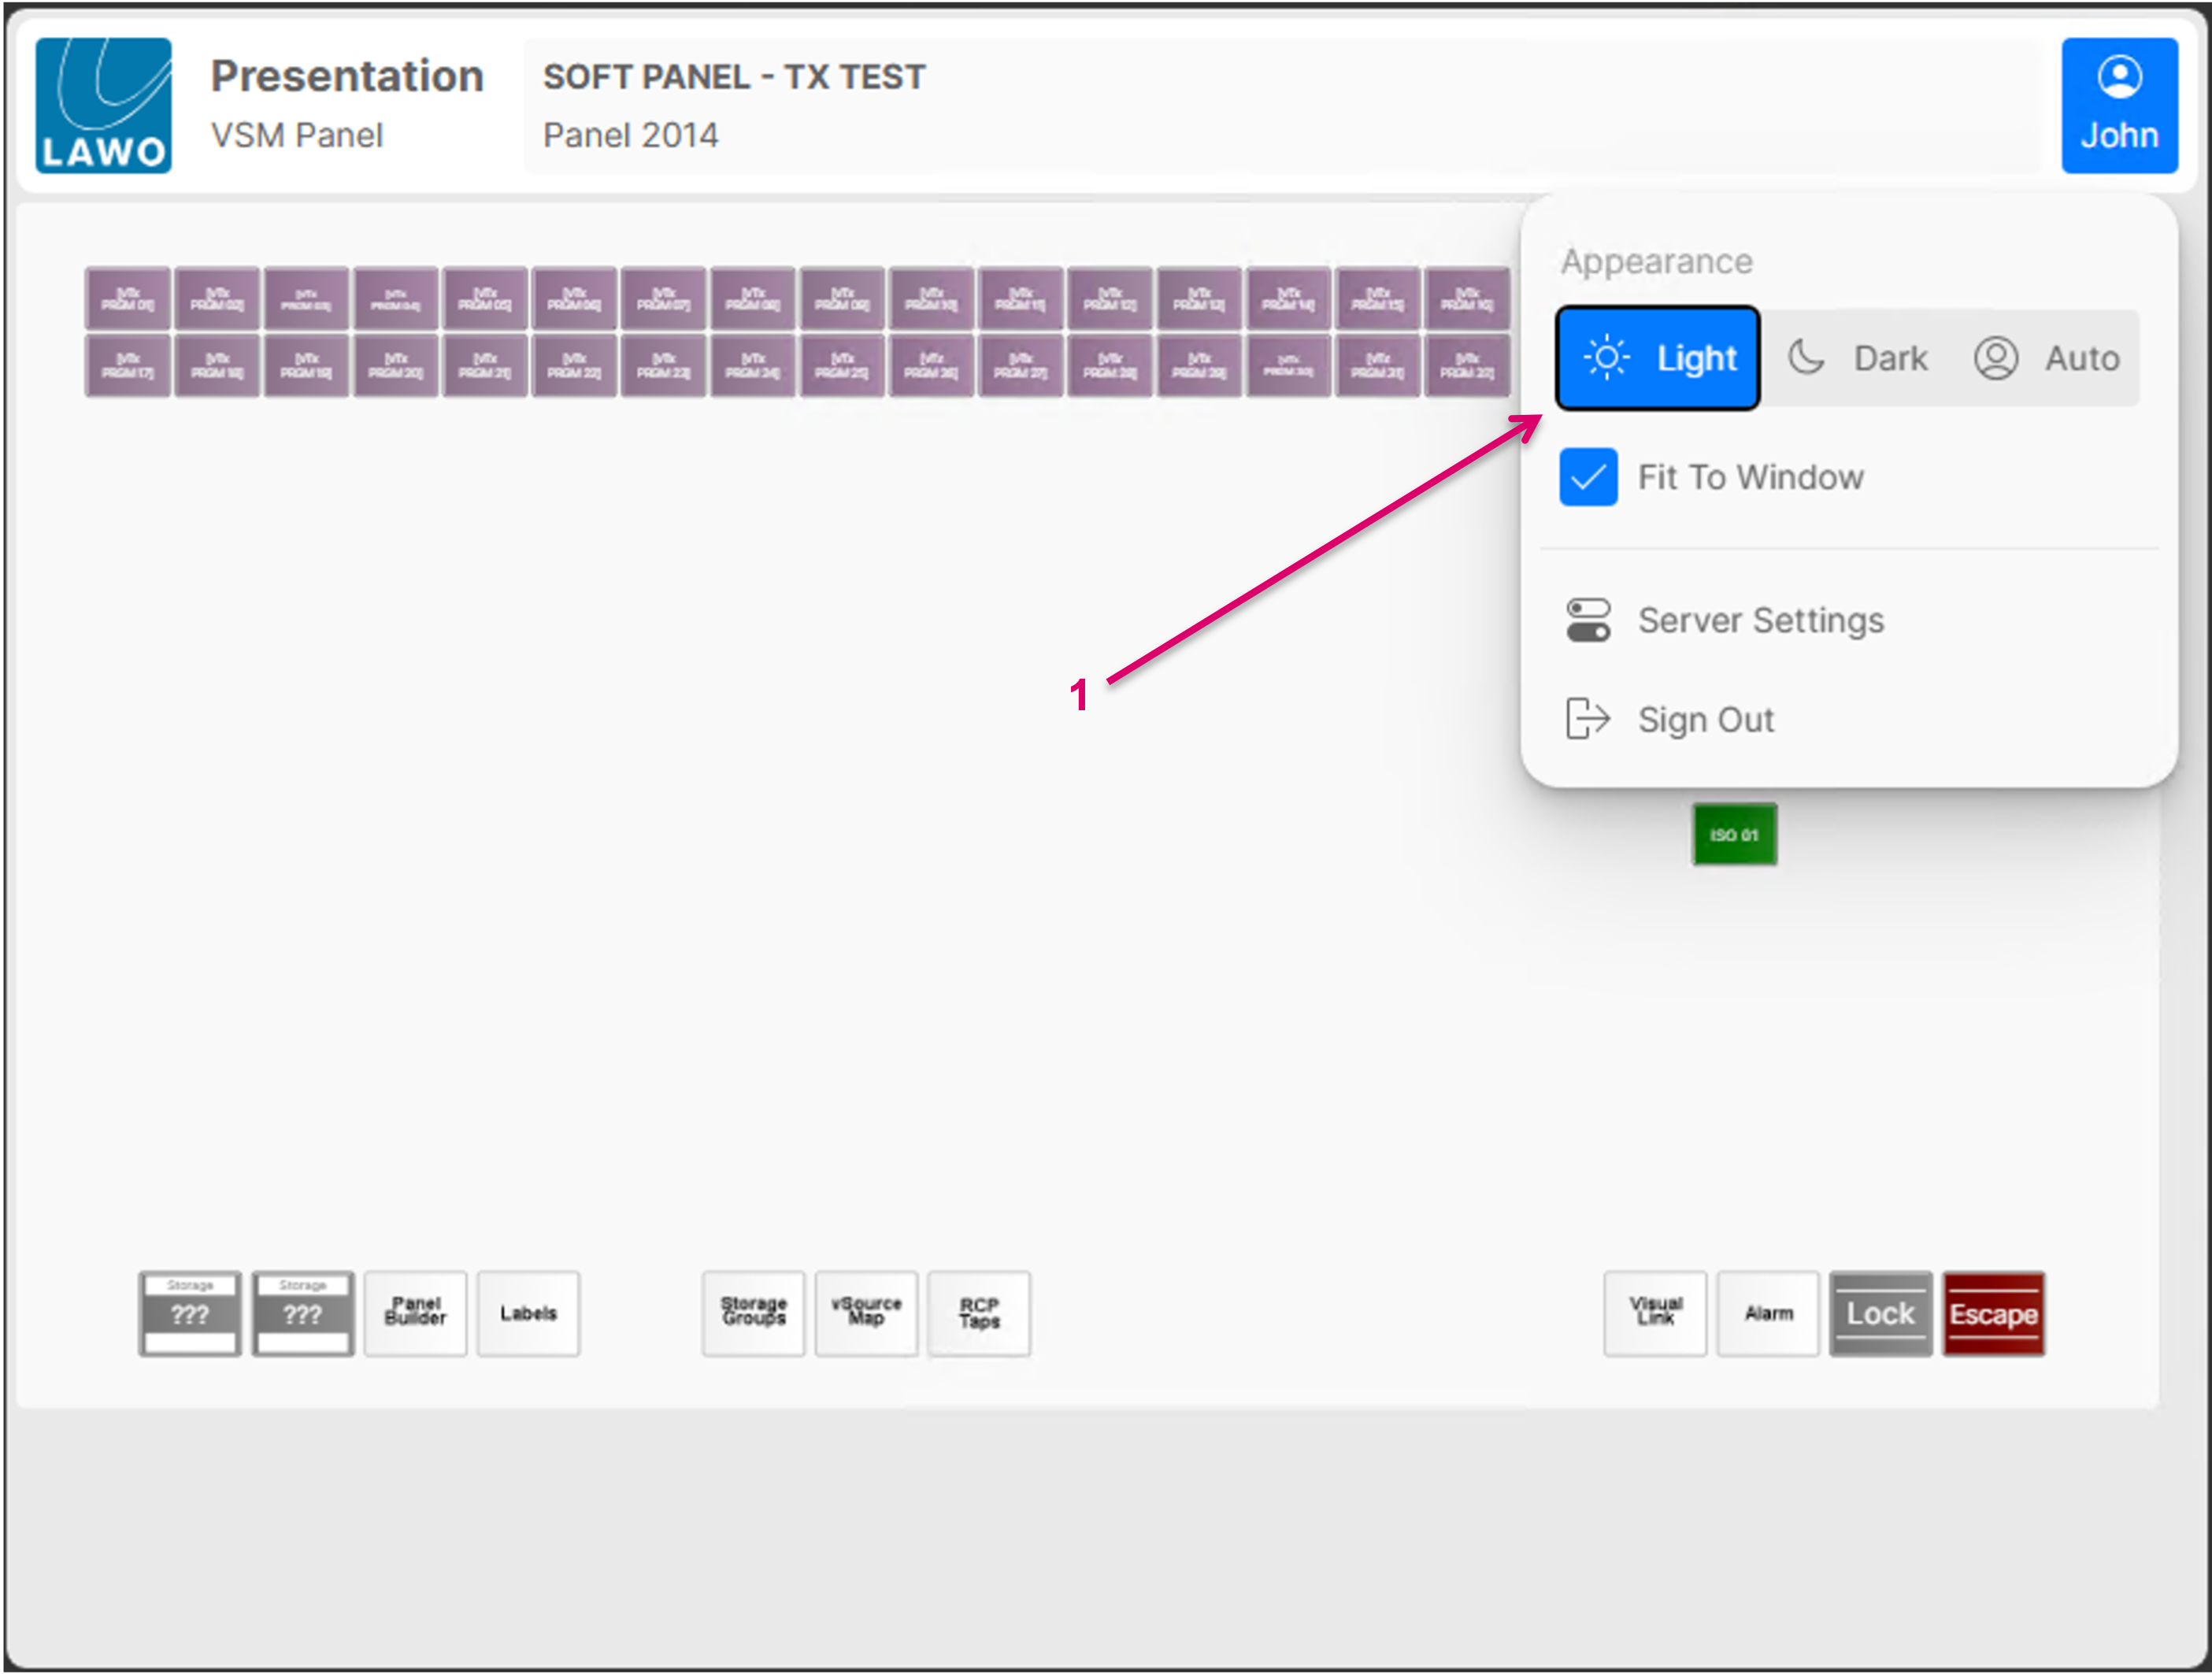Image resolution: width=2212 pixels, height=1674 pixels.
Task: Select the vTx PRGM 01 source button
Action: tap(128, 298)
